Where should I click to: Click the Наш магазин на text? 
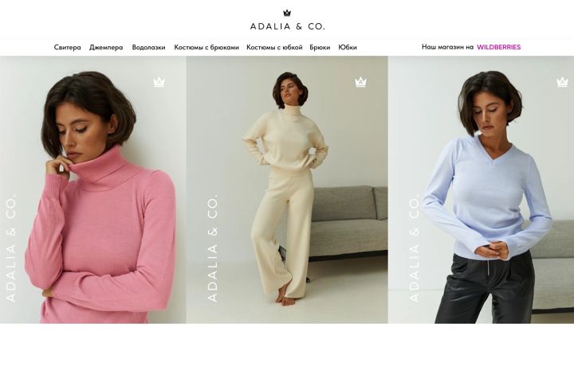tap(447, 47)
